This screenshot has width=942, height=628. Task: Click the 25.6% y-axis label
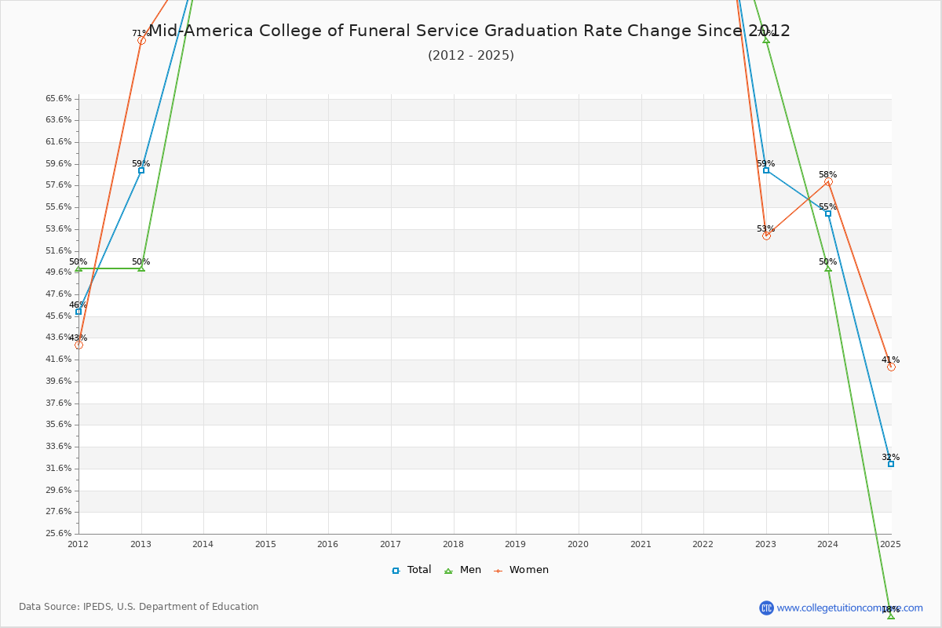59,534
